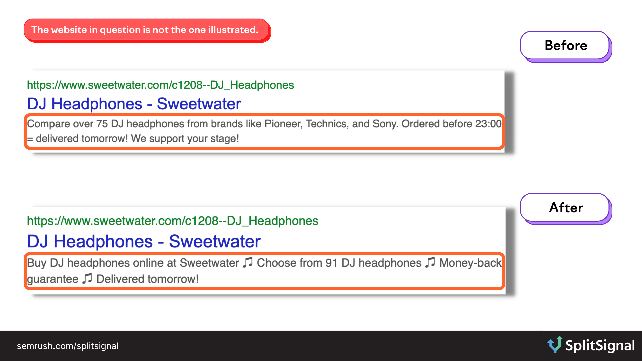Open the Before result's DJ Headphones title link
This screenshot has width=642, height=361.
click(x=134, y=104)
